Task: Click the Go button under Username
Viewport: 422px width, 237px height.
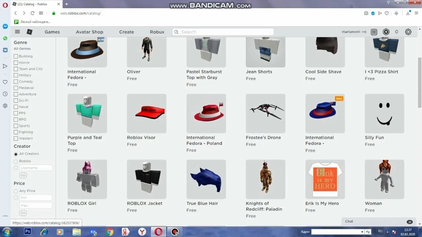Action: (x=23, y=175)
